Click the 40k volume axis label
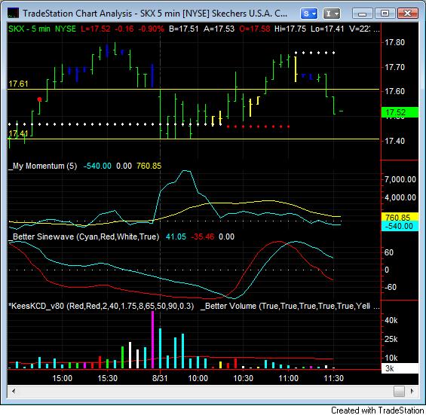This screenshot has height=415, width=426. pos(391,321)
